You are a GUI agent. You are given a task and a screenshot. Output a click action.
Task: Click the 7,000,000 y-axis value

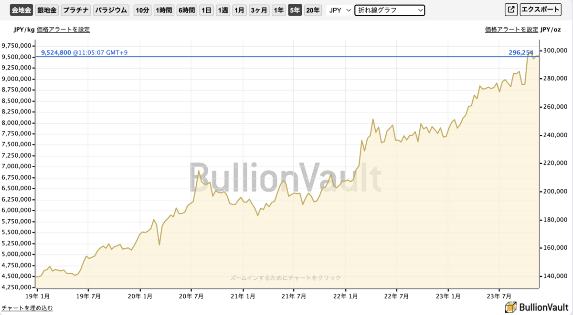point(17,167)
